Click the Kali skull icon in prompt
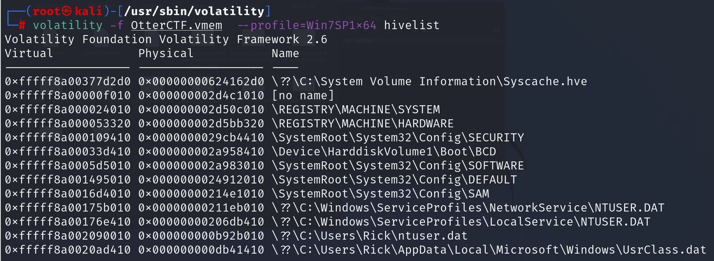 67,11
